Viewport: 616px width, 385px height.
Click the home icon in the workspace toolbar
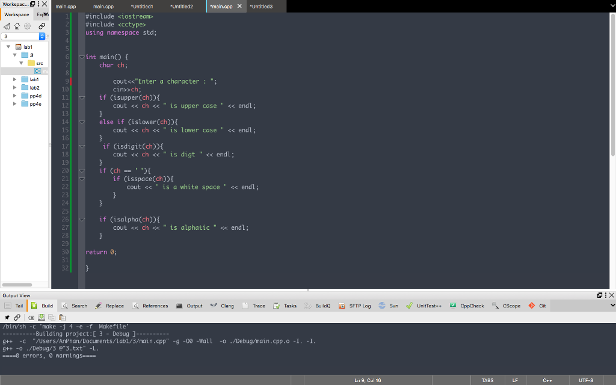point(17,26)
